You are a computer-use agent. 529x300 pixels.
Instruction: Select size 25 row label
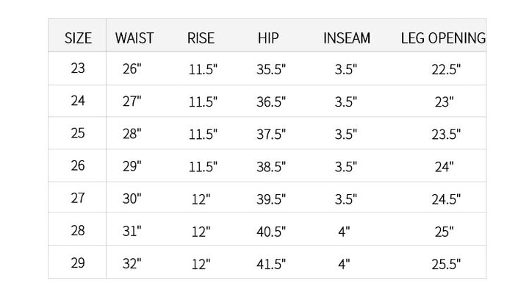[78, 134]
